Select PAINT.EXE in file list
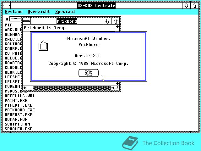Image resolution: width=201 pixels, height=151 pixels. click(x=16, y=101)
